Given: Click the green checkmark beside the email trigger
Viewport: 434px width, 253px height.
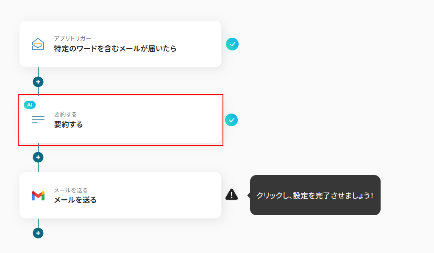Looking at the screenshot, I should pyautogui.click(x=232, y=44).
